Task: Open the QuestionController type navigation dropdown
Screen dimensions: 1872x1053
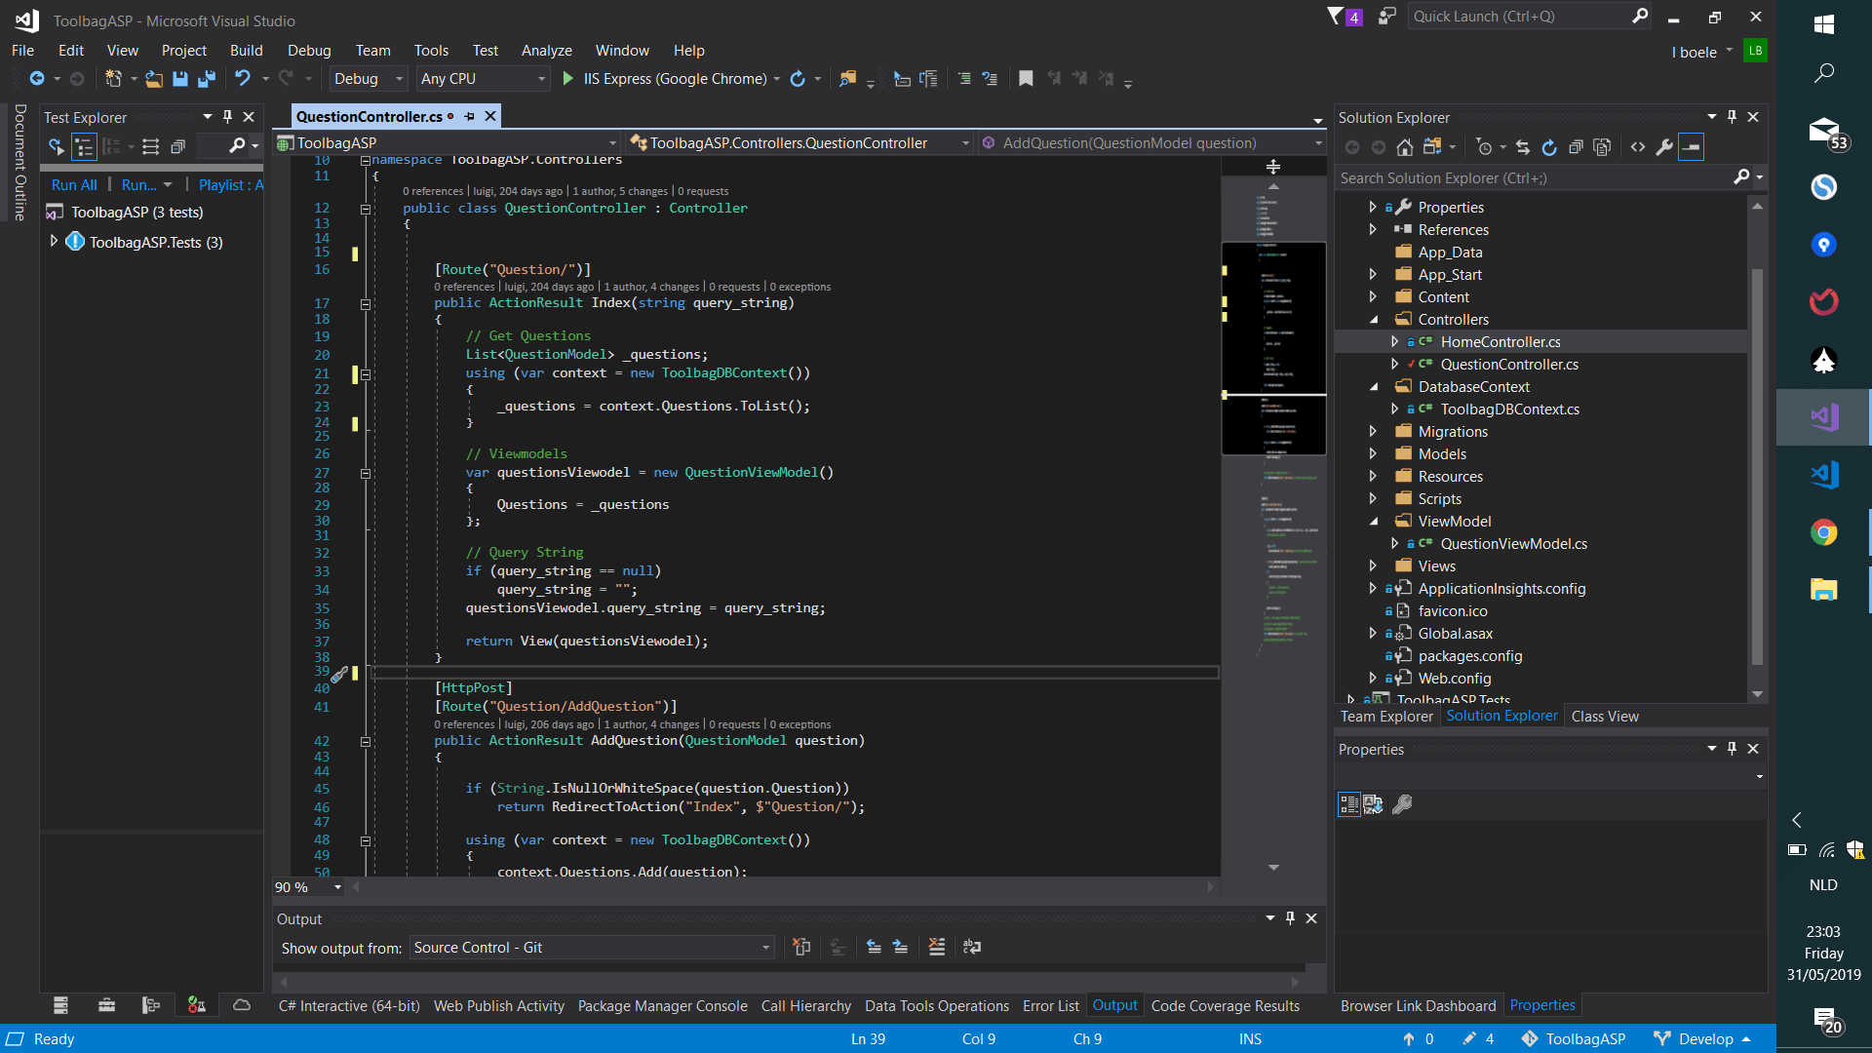Action: [800, 143]
